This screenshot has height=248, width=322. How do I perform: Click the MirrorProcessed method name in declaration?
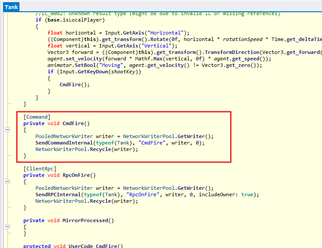85,220
